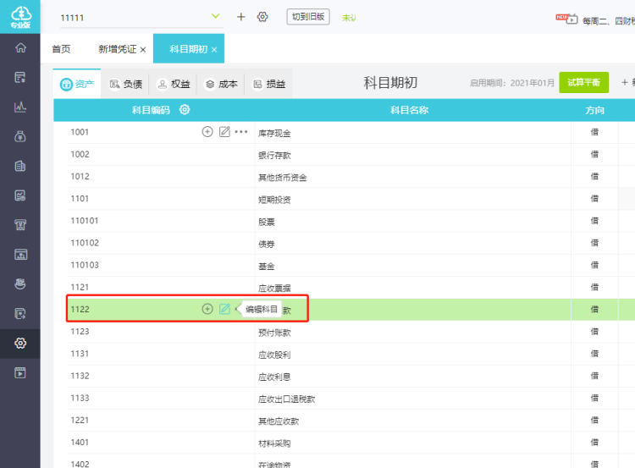
Task: Click the plus icon beside account set selector
Action: point(241,17)
